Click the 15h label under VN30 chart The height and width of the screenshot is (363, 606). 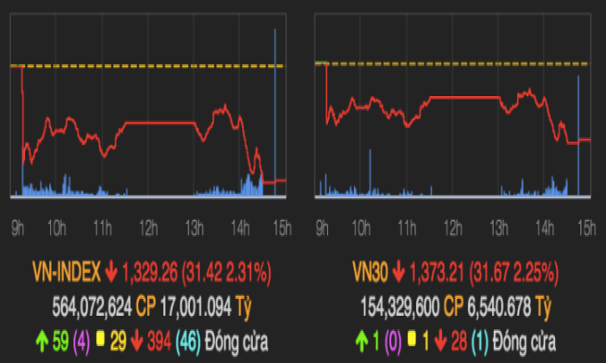coord(586,229)
